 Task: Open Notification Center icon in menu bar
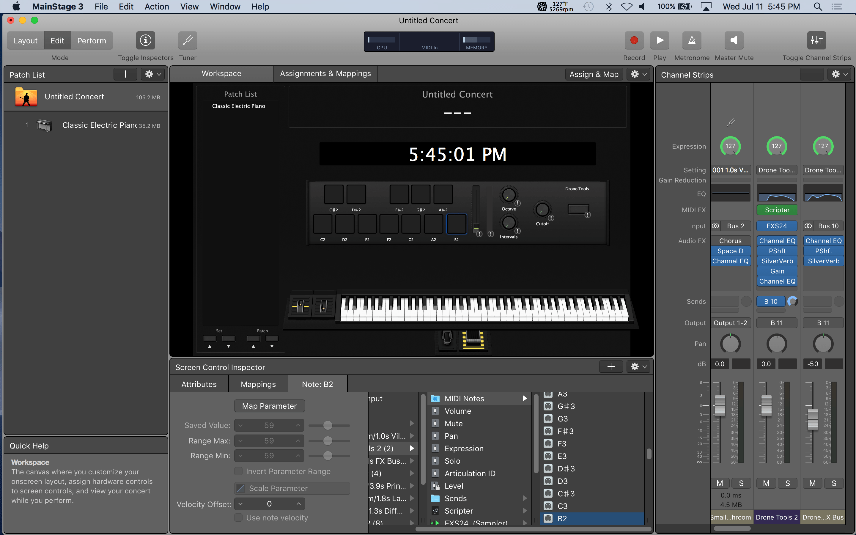[837, 6]
